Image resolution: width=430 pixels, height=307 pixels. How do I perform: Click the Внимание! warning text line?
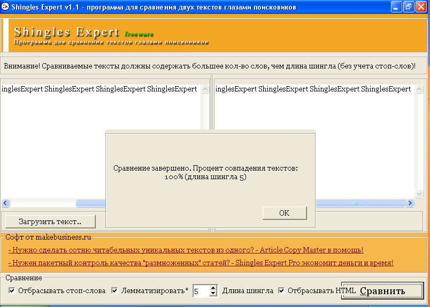click(x=210, y=66)
